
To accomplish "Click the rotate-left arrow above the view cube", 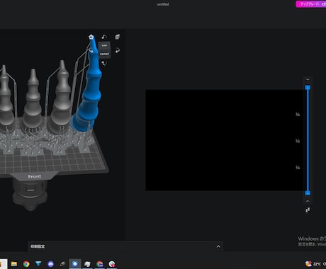I will (104, 37).
